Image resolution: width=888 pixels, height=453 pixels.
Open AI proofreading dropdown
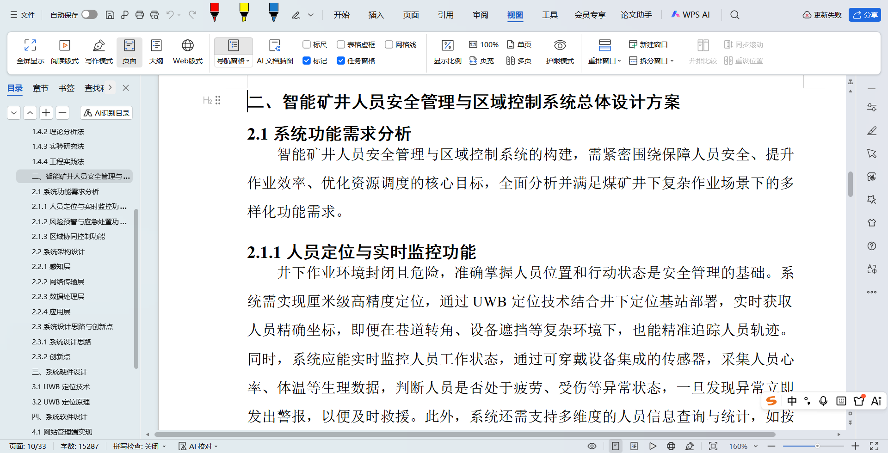tap(198, 446)
